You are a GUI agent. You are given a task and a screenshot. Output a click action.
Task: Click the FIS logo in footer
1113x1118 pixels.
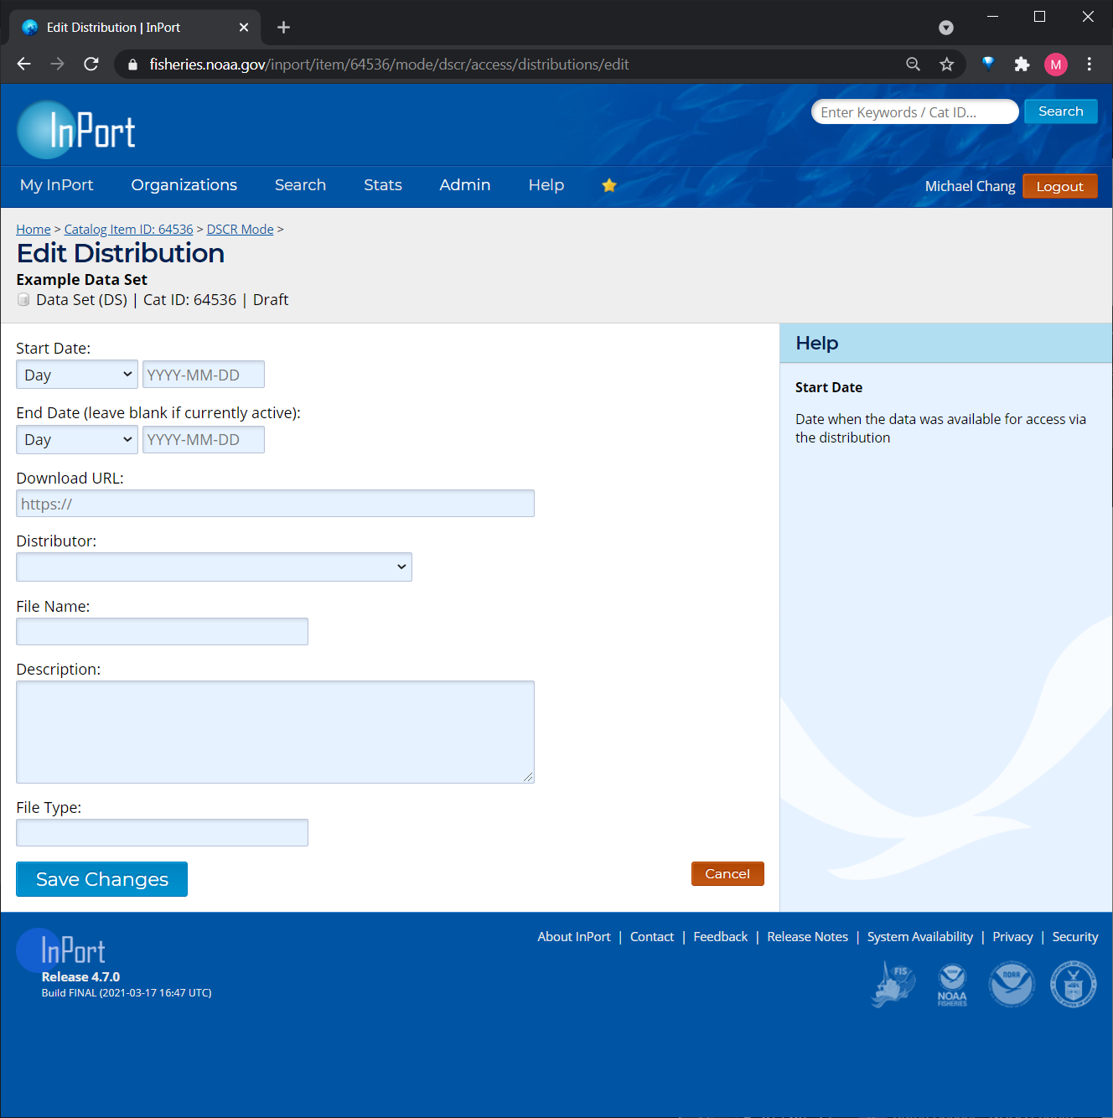coord(893,984)
